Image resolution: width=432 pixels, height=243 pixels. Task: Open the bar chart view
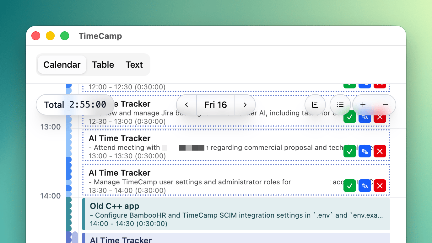click(315, 105)
